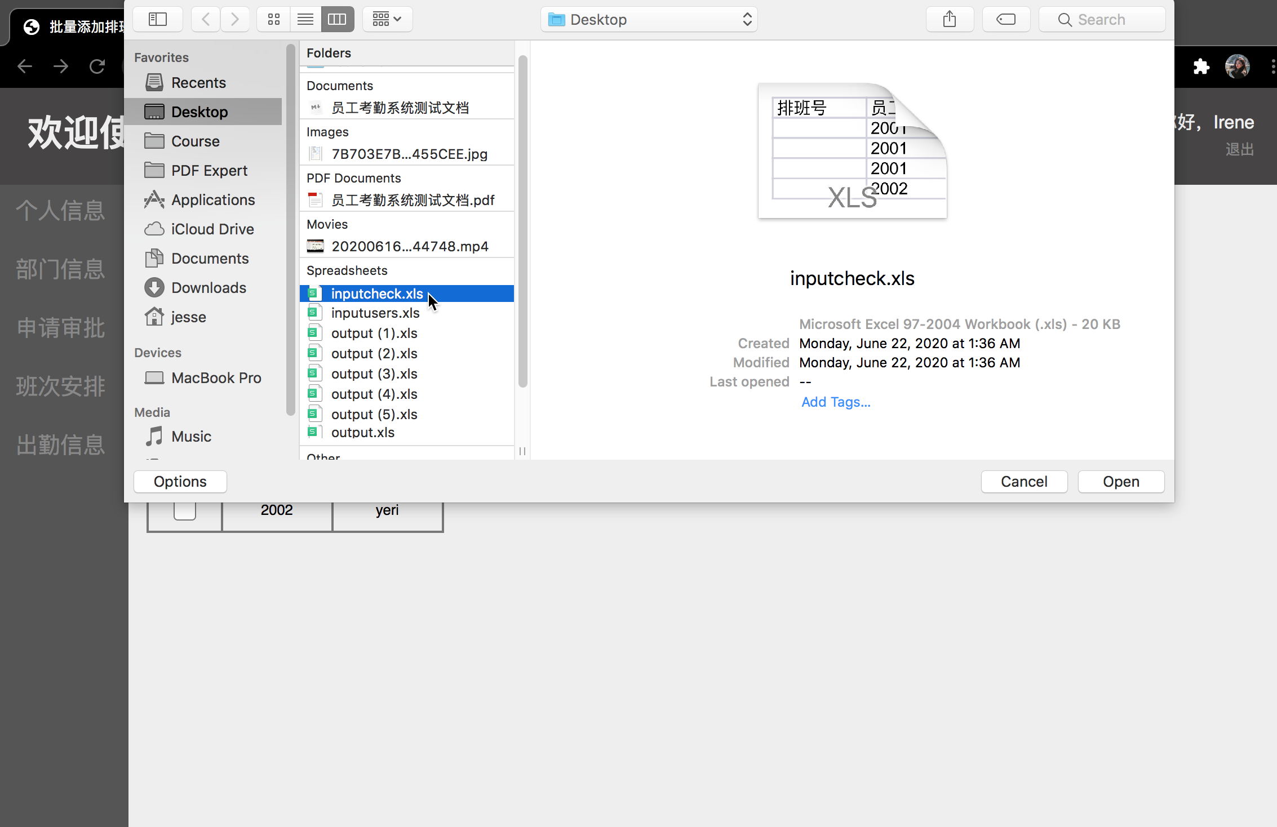Viewport: 1277px width, 827px height.
Task: Expand the group-by arrangement dropdown
Action: 387,20
